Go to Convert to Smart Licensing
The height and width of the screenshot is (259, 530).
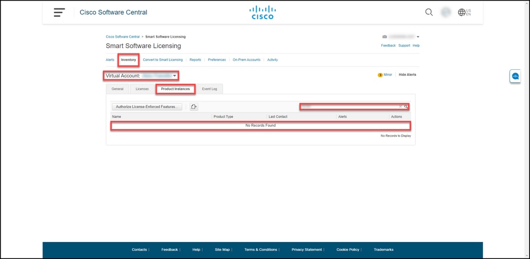click(x=162, y=60)
